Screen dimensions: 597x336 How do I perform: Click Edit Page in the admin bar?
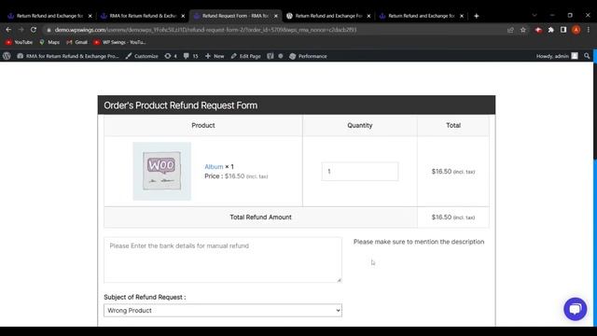[x=246, y=56]
